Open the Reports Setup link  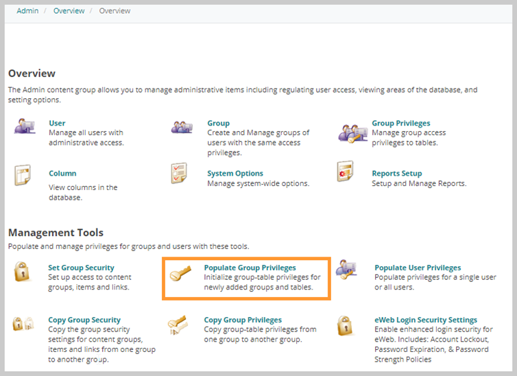pyautogui.click(x=396, y=173)
